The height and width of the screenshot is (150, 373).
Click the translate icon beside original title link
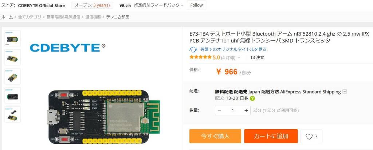click(193, 49)
